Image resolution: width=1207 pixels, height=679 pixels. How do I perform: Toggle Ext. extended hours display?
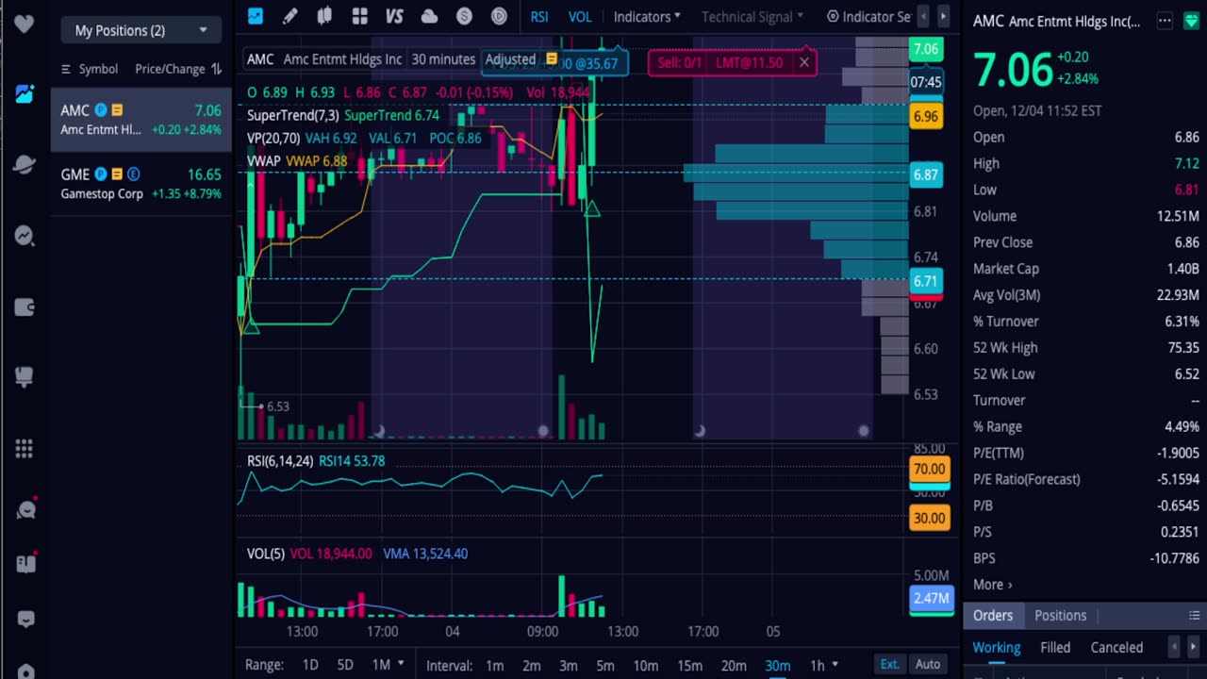click(x=890, y=665)
